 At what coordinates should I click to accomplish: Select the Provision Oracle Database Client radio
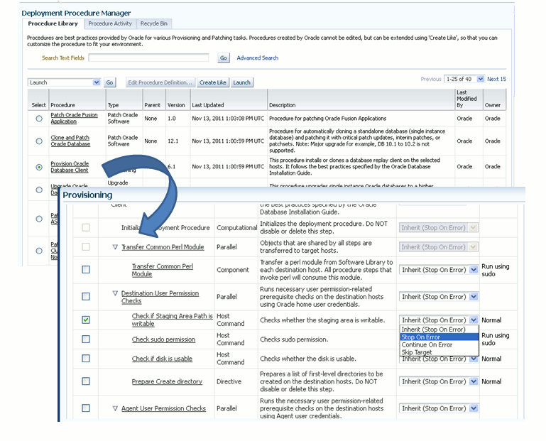(x=39, y=167)
